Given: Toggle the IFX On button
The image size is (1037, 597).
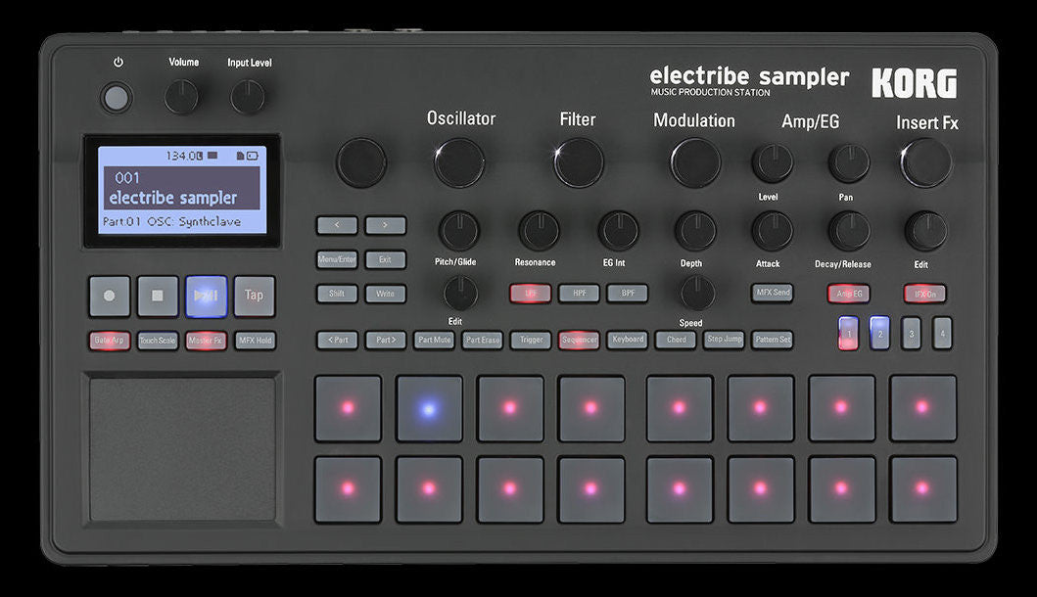Looking at the screenshot, I should 924,294.
